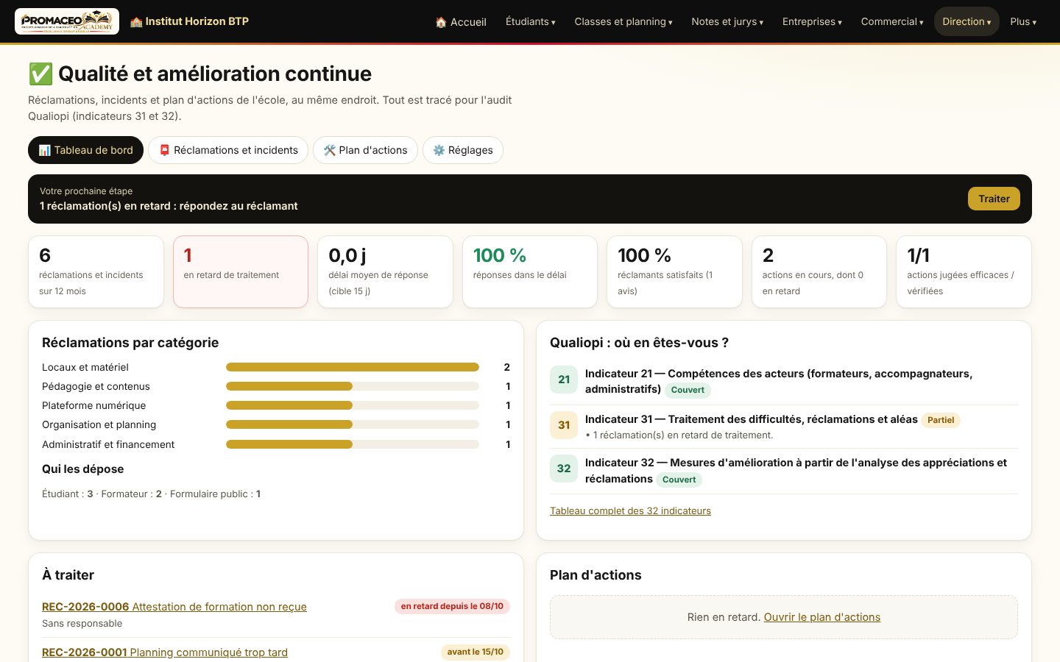Click the gear icon on Réglages tab
The width and height of the screenshot is (1060, 662).
point(439,150)
